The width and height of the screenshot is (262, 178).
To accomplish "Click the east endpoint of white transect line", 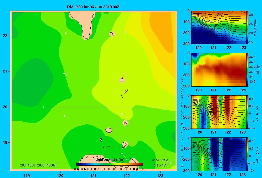I will point(167,107).
